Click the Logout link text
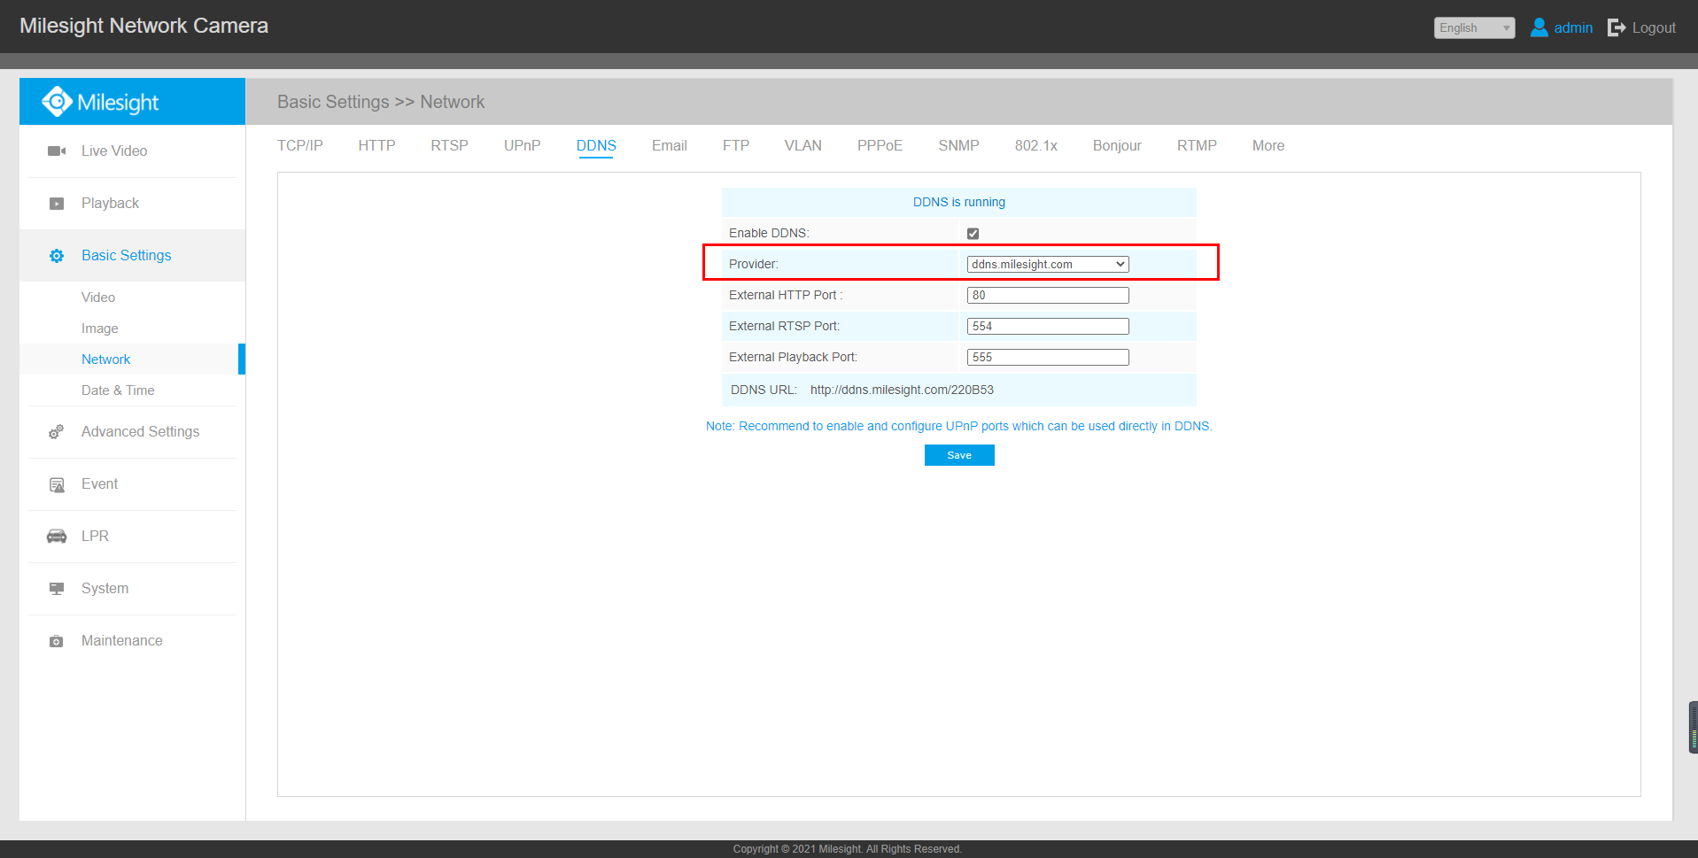1698x858 pixels. (x=1654, y=28)
